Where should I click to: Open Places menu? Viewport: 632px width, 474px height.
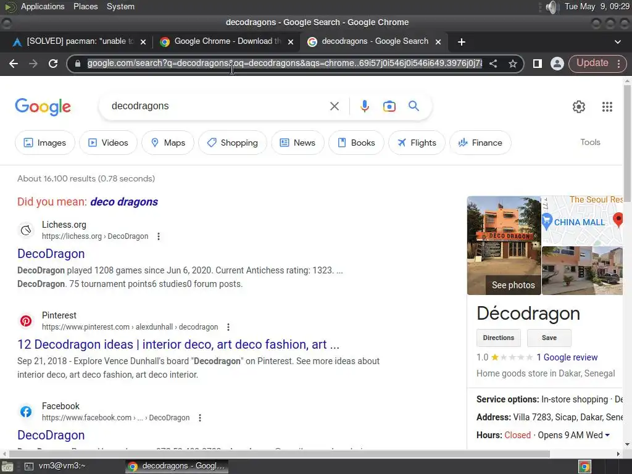pos(85,7)
